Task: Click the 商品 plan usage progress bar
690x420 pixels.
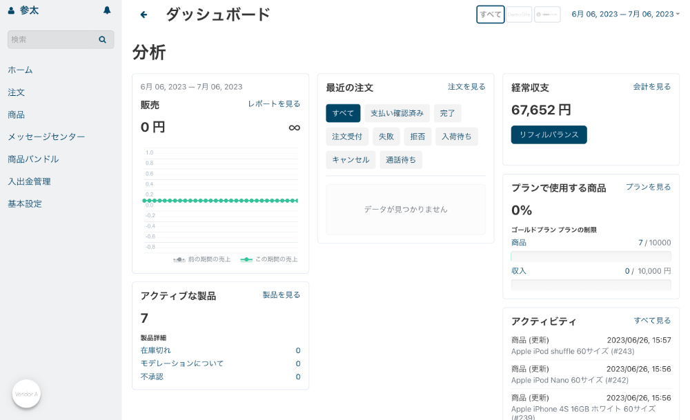Action: coord(591,257)
